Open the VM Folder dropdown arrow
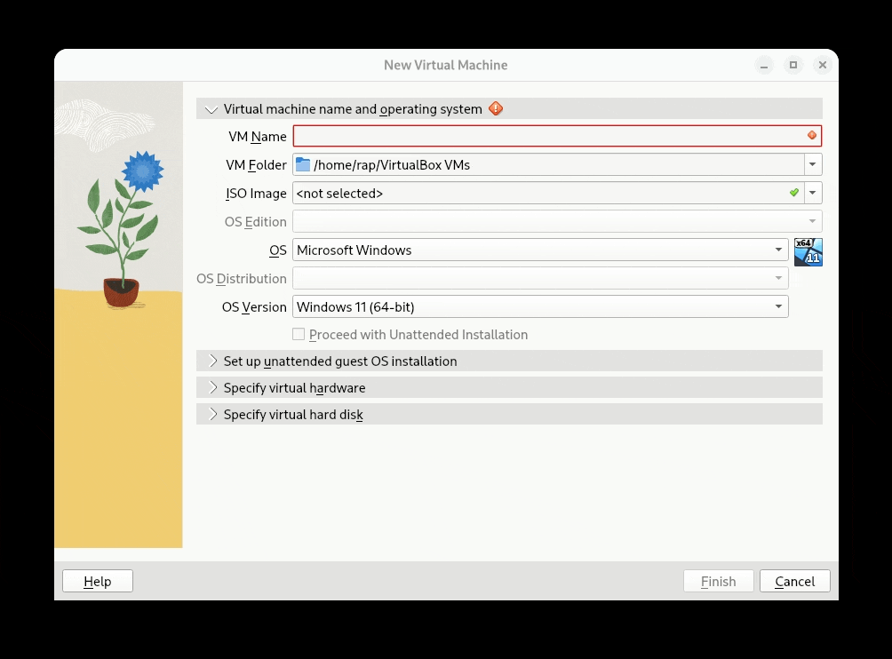This screenshot has width=892, height=659. [812, 164]
